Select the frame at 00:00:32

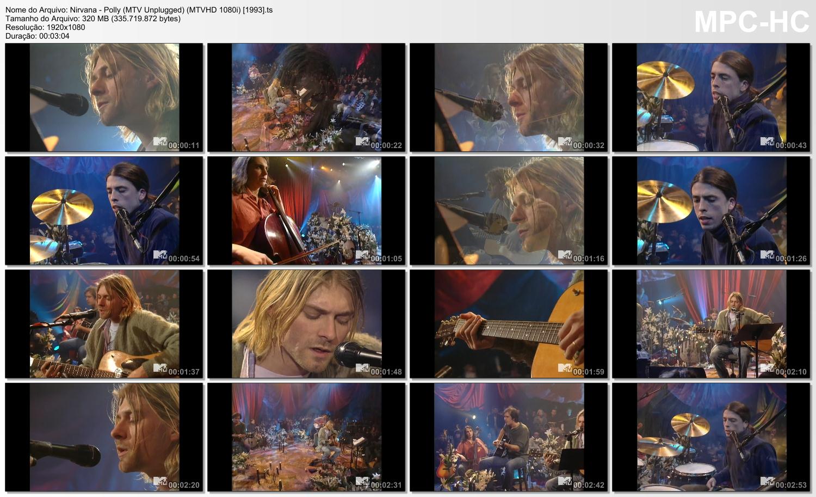pyautogui.click(x=509, y=97)
